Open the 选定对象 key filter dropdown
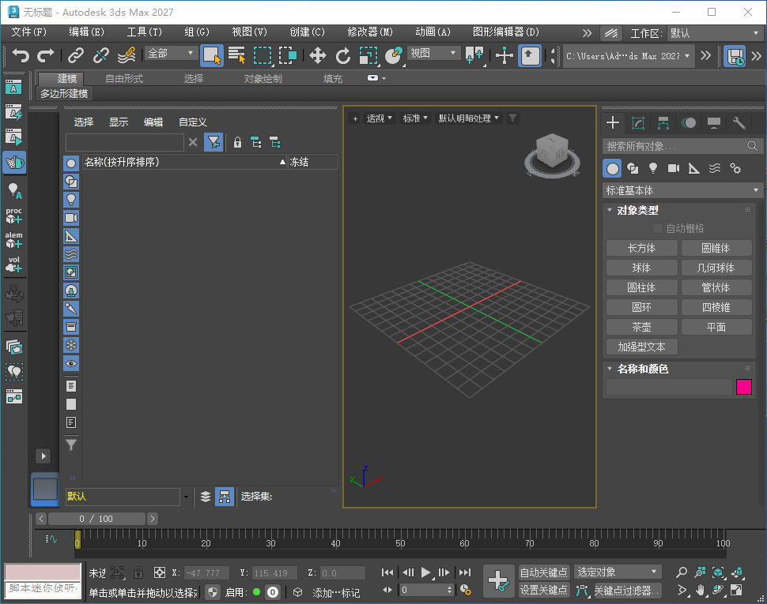The height and width of the screenshot is (604, 767). tap(618, 572)
